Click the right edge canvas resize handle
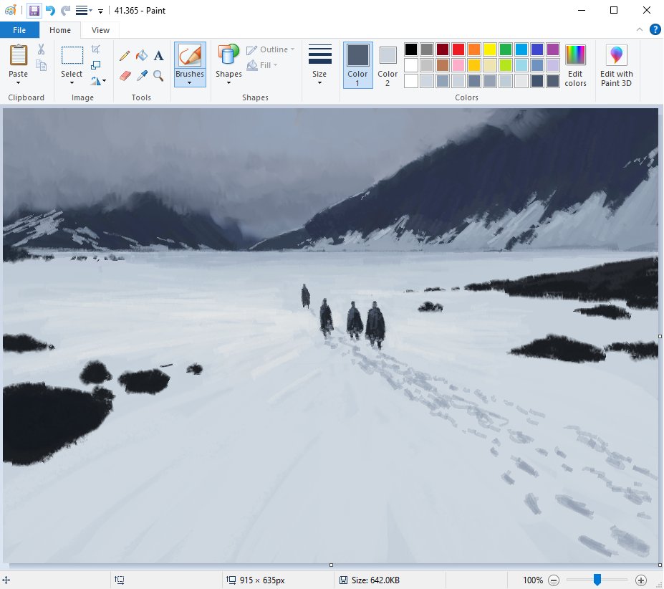Image resolution: width=664 pixels, height=589 pixels. click(660, 337)
